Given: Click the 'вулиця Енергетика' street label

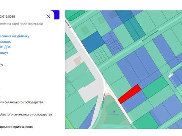Looking at the screenshot, I should (x=150, y=36).
